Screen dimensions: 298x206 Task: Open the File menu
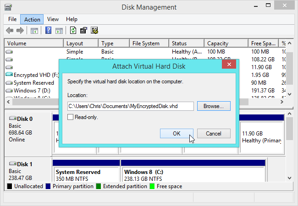point(12,19)
